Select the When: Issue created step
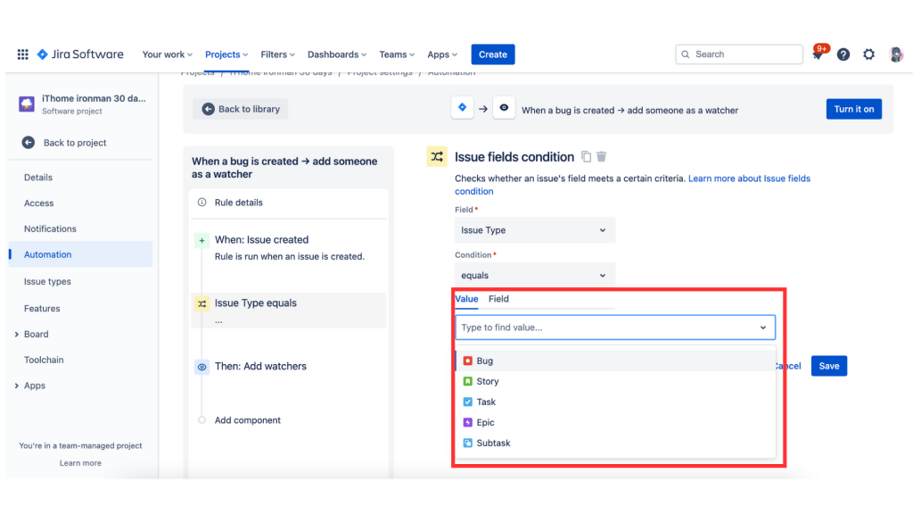913x514 pixels. click(x=288, y=248)
